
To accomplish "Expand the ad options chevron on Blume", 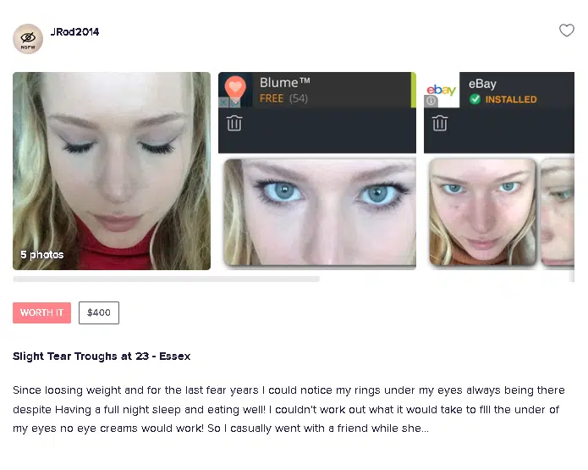I will [x=235, y=102].
